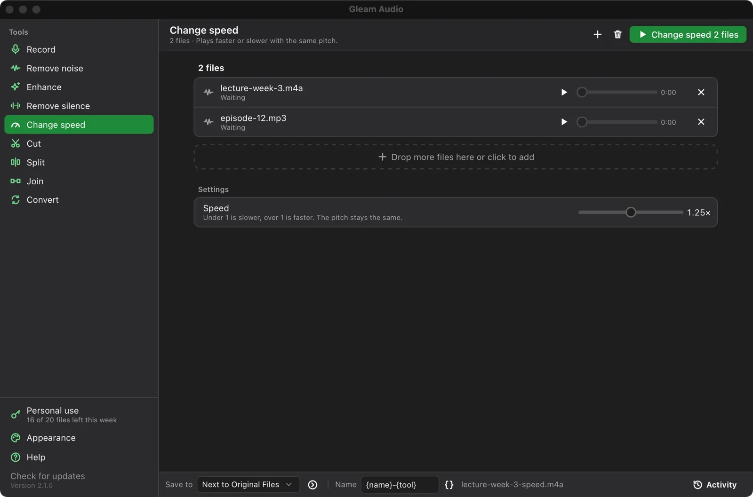Open Personal use license info
This screenshot has width=753, height=497.
coord(79,415)
